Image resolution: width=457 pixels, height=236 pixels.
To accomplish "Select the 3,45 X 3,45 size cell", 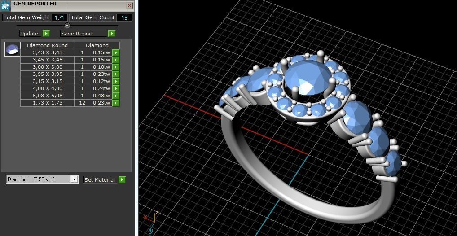I will (x=48, y=60).
